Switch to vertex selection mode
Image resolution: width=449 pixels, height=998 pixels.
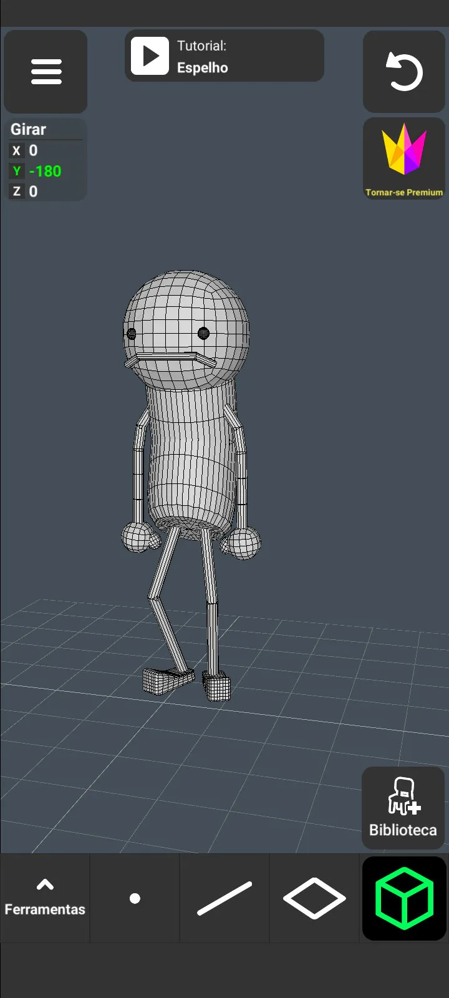(x=135, y=898)
